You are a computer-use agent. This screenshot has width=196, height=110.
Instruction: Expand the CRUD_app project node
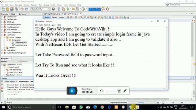point(2,22)
